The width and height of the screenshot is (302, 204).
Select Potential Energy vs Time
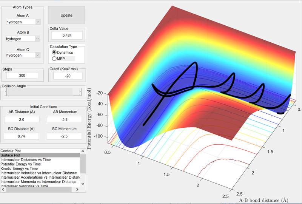[40, 164]
